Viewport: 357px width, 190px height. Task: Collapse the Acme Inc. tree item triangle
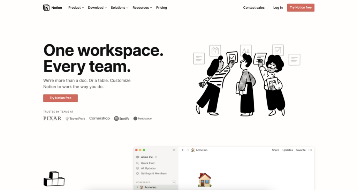(137, 187)
